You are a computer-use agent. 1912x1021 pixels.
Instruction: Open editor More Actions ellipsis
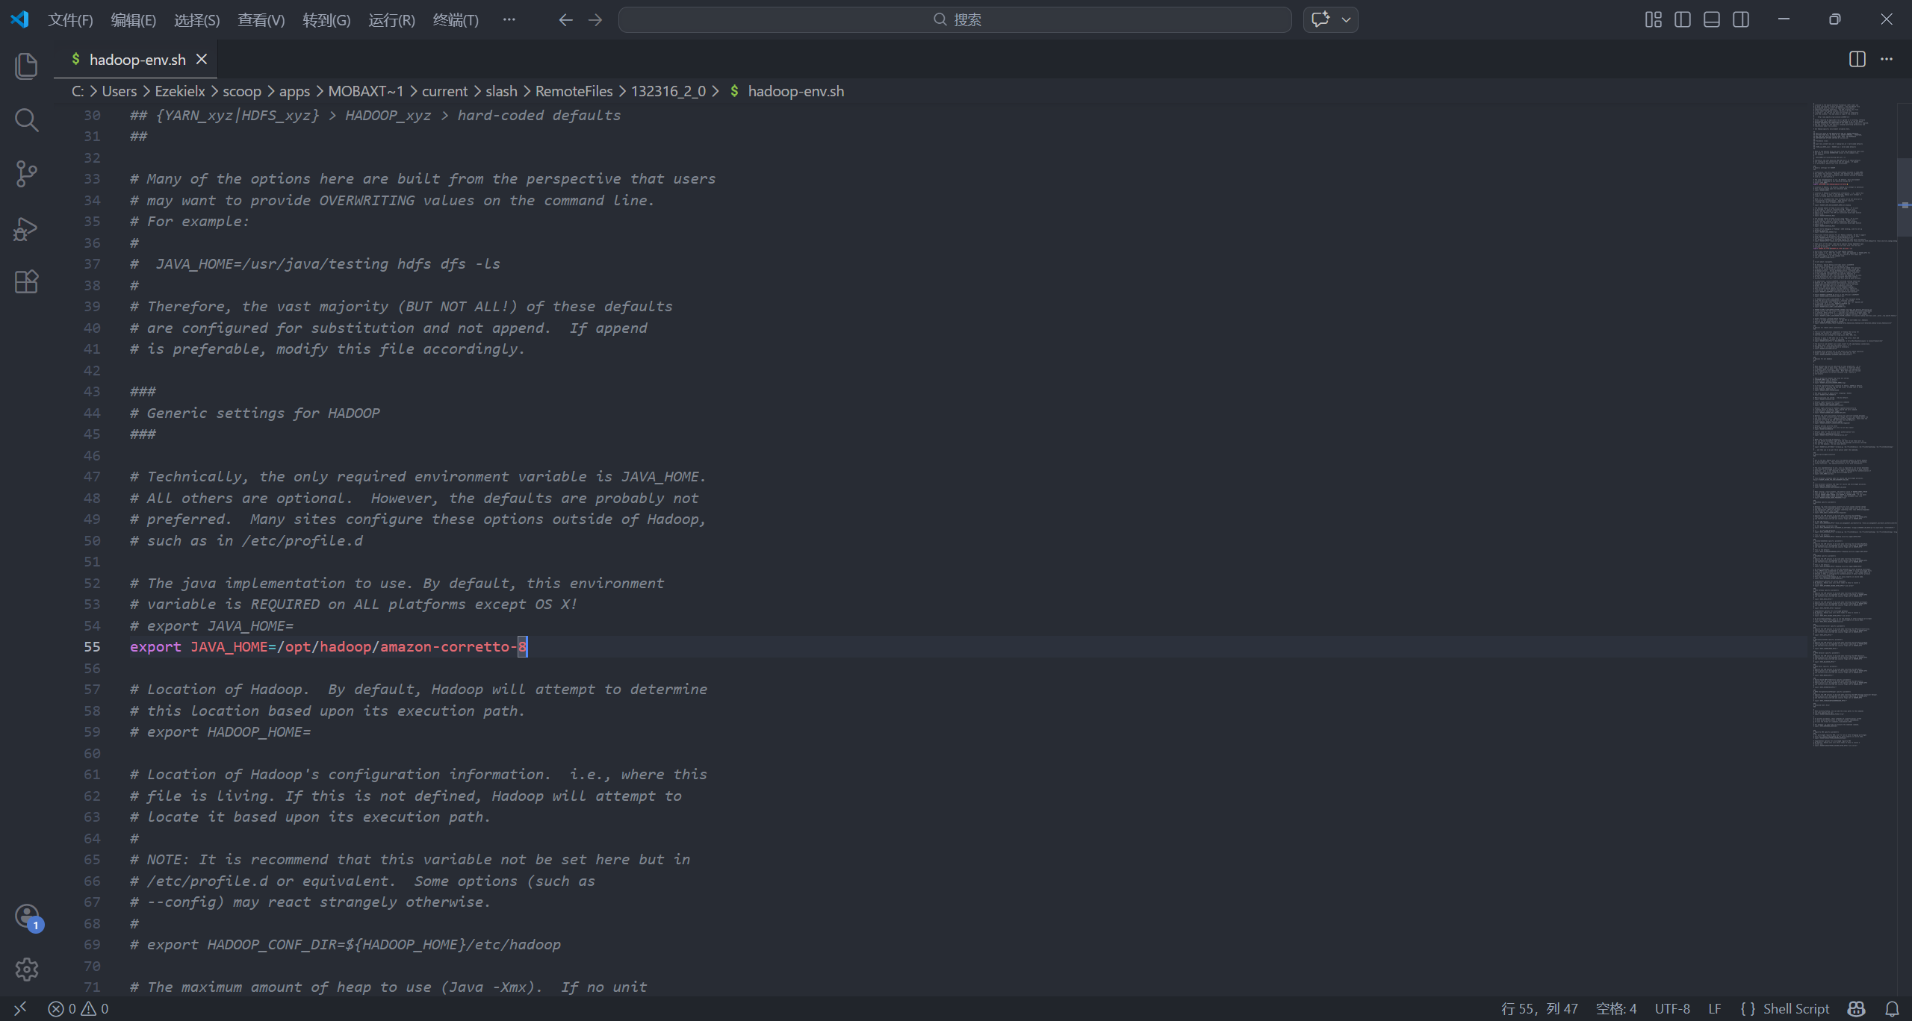(1887, 59)
